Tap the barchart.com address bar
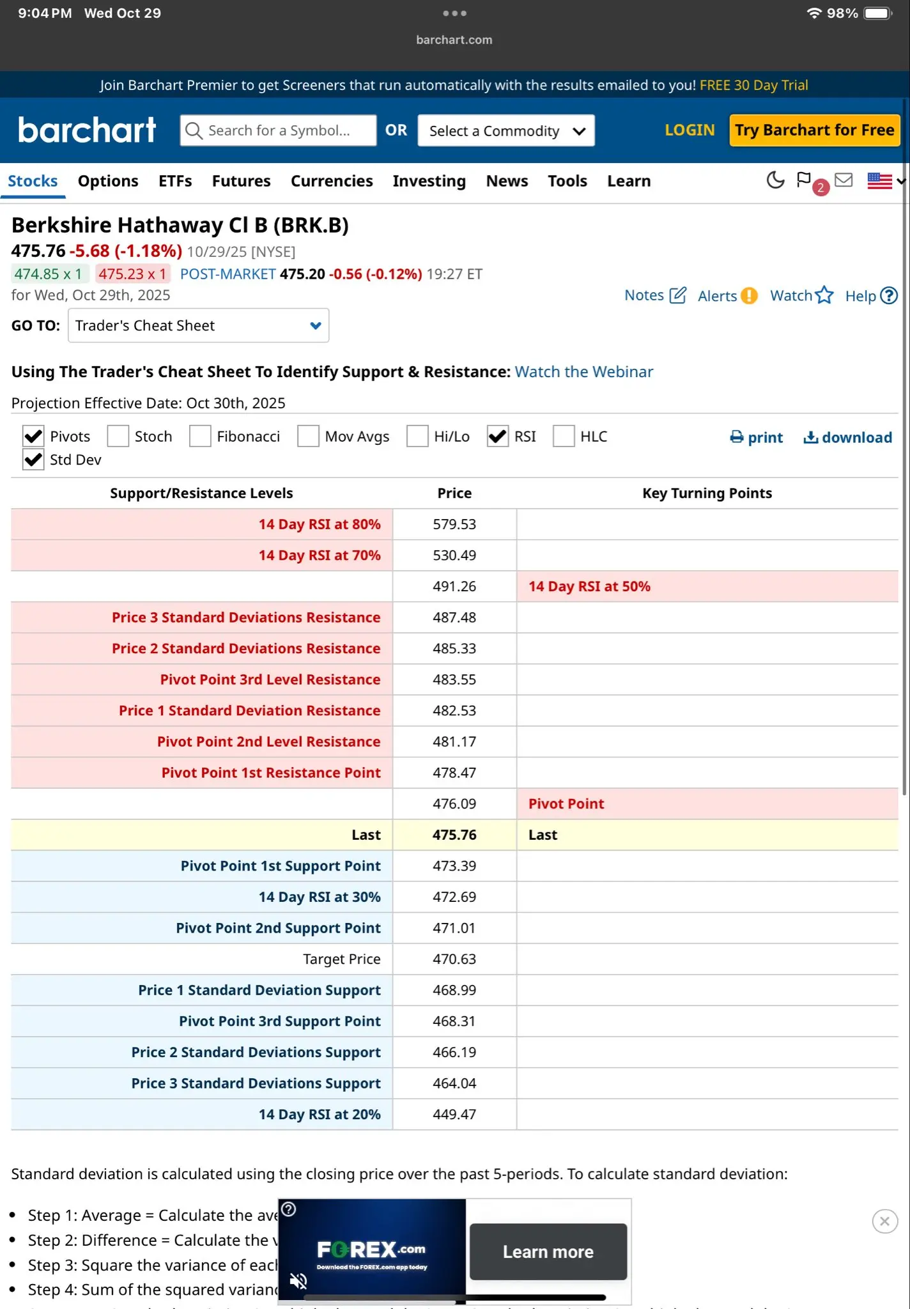 454,40
